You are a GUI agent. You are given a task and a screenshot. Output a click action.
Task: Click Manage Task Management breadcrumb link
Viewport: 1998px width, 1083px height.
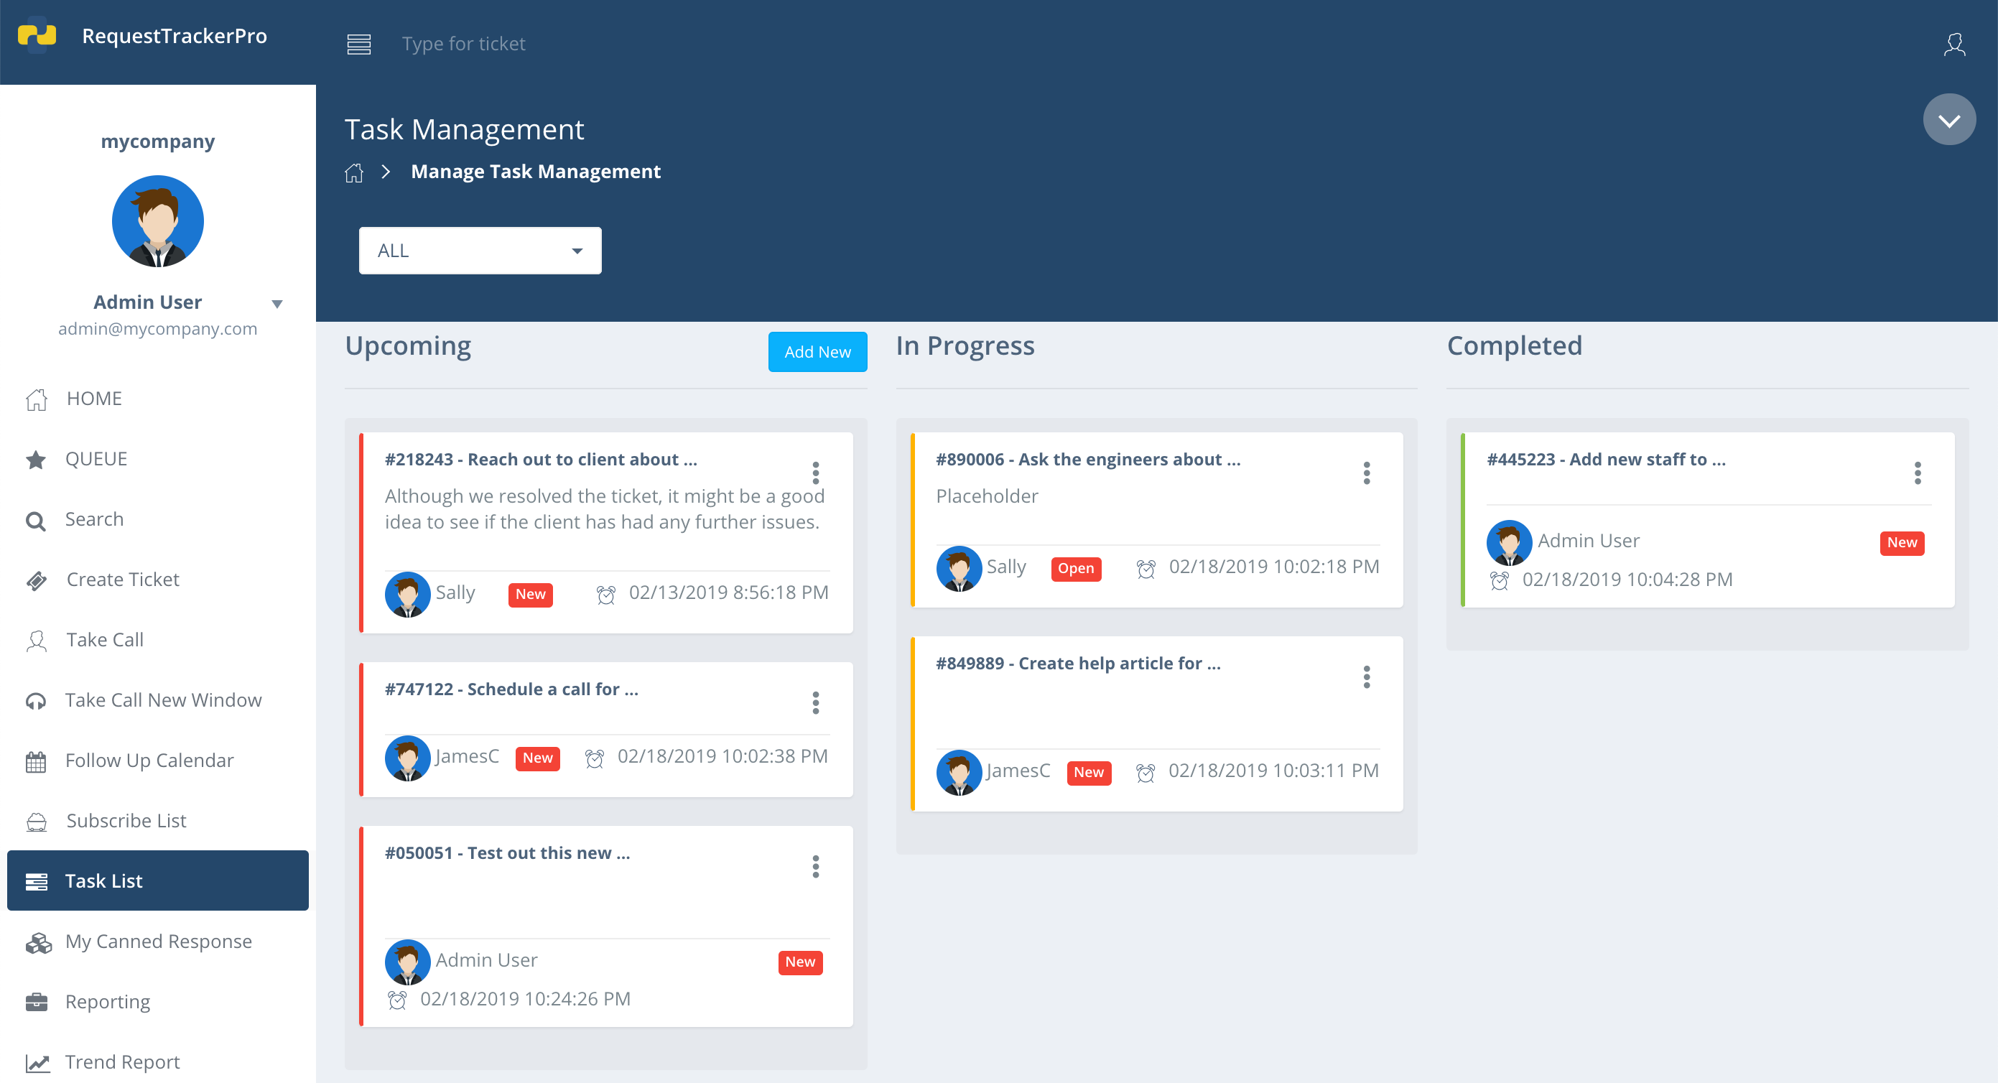click(x=536, y=172)
